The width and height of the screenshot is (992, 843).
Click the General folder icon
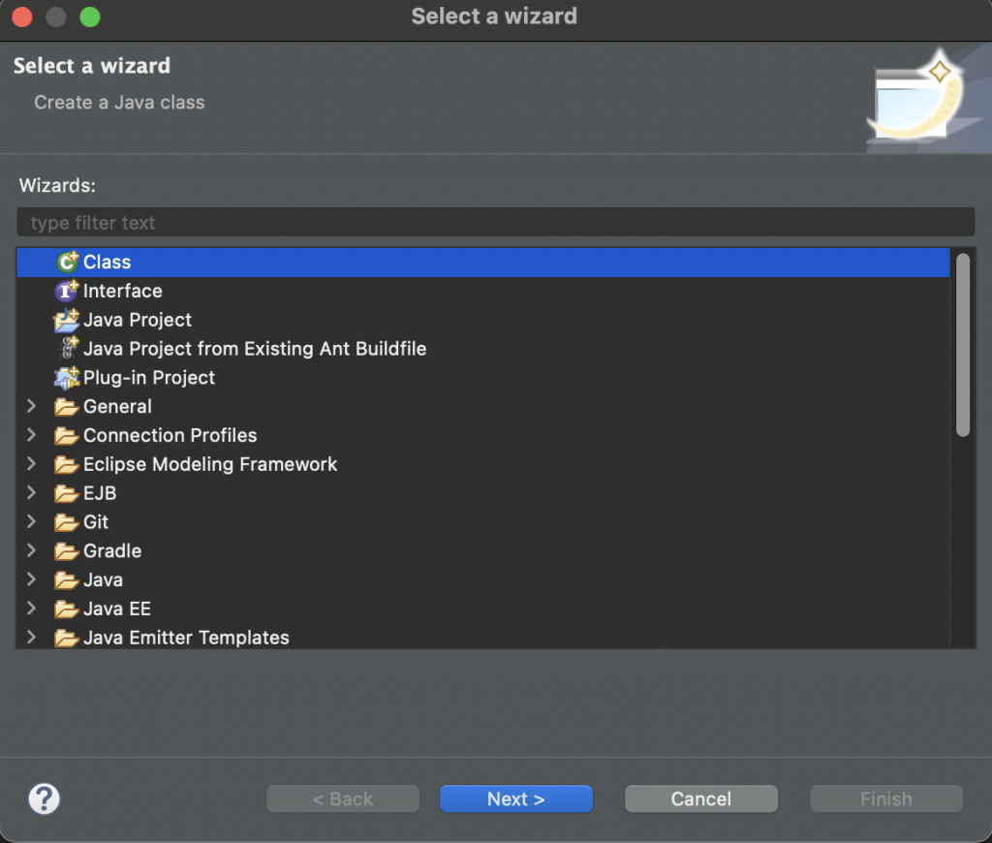pyautogui.click(x=67, y=406)
